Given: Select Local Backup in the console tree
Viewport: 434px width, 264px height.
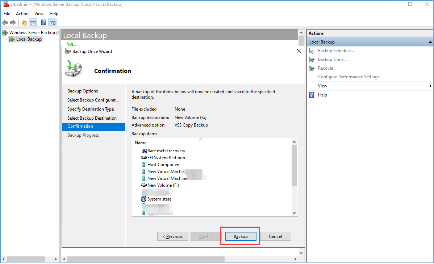Looking at the screenshot, I should coord(29,39).
